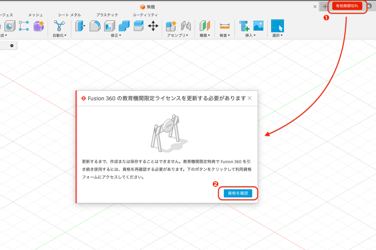Select the Rectangular Pattern tool icon
This screenshot has height=250, width=376.
[x=24, y=26]
